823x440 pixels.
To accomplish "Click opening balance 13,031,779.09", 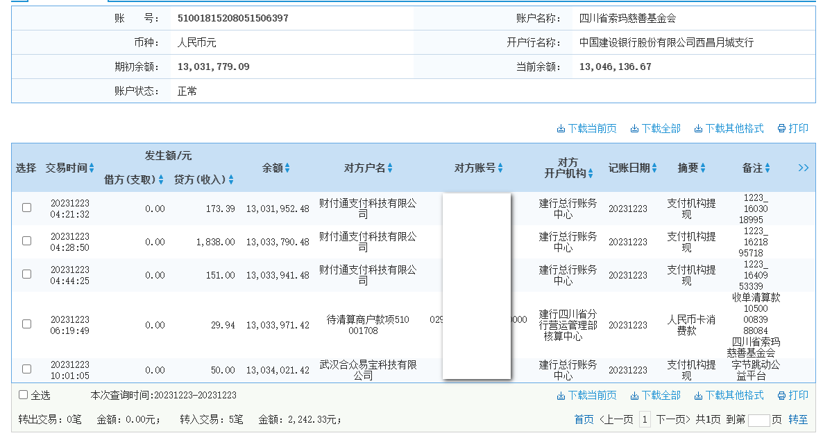I will (x=213, y=67).
